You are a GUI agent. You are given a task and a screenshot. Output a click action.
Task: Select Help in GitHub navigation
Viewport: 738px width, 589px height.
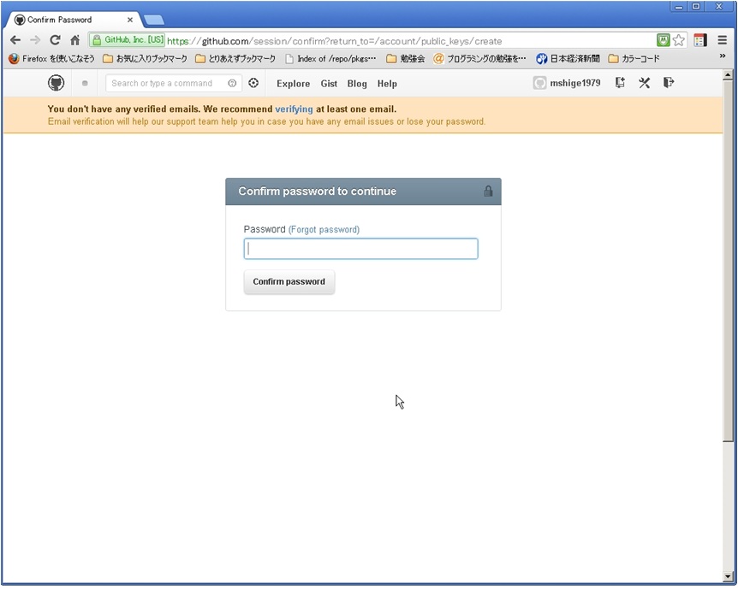point(387,84)
